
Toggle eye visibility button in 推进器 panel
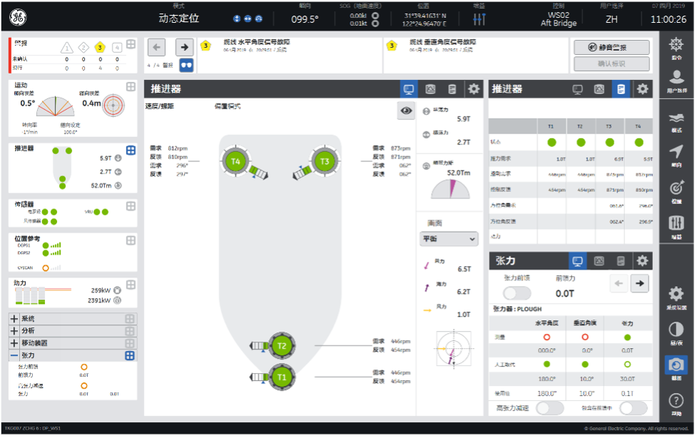pyautogui.click(x=407, y=110)
